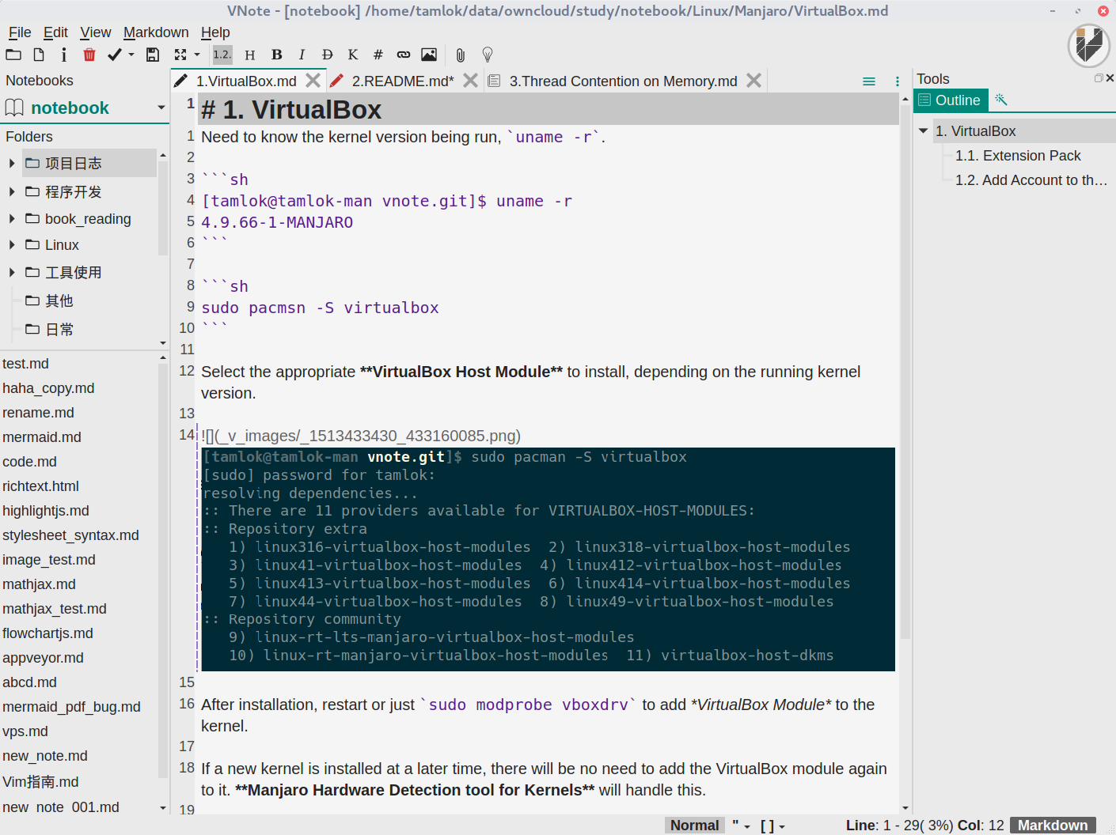Screen dimensions: 1116x835
Task: Toggle the Normal vim mode indicator
Action: click(x=694, y=825)
